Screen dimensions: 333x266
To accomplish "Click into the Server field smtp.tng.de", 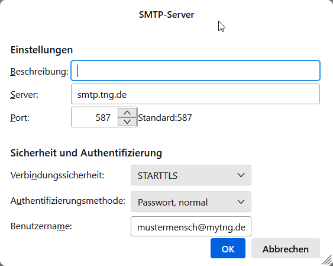I will point(195,94).
